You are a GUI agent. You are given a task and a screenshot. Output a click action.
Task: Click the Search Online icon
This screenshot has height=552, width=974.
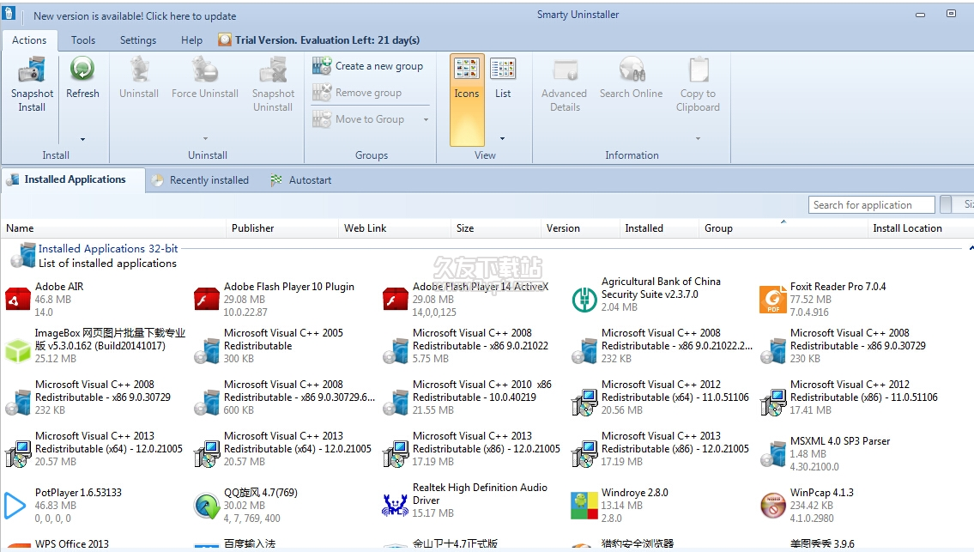632,70
